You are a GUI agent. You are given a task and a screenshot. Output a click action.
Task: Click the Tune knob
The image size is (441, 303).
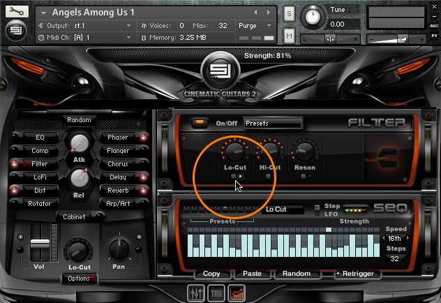point(312,17)
